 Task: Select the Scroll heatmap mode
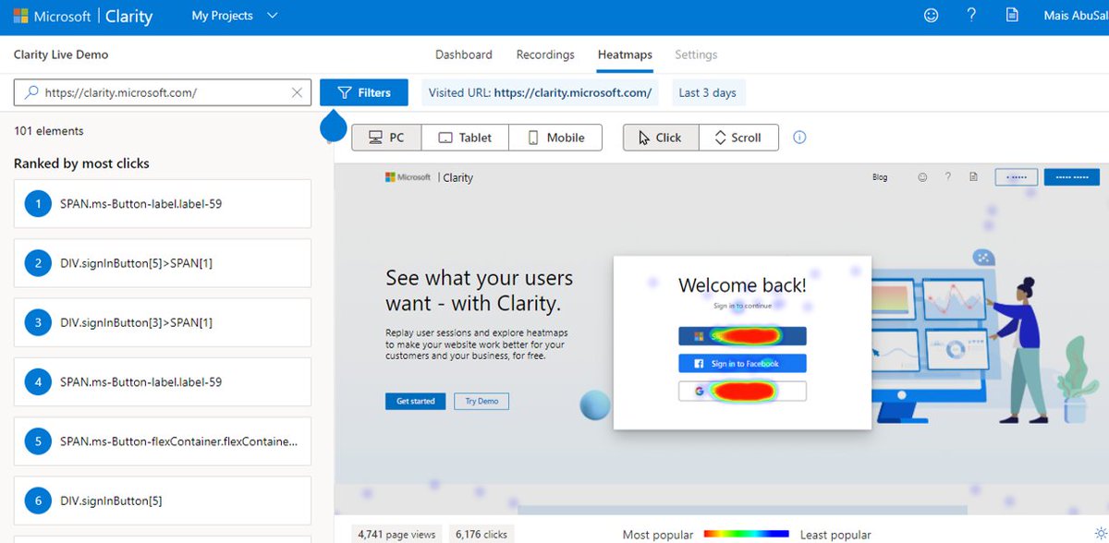(x=738, y=138)
